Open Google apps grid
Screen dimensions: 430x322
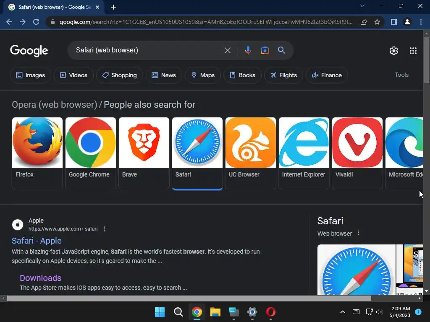(x=413, y=51)
